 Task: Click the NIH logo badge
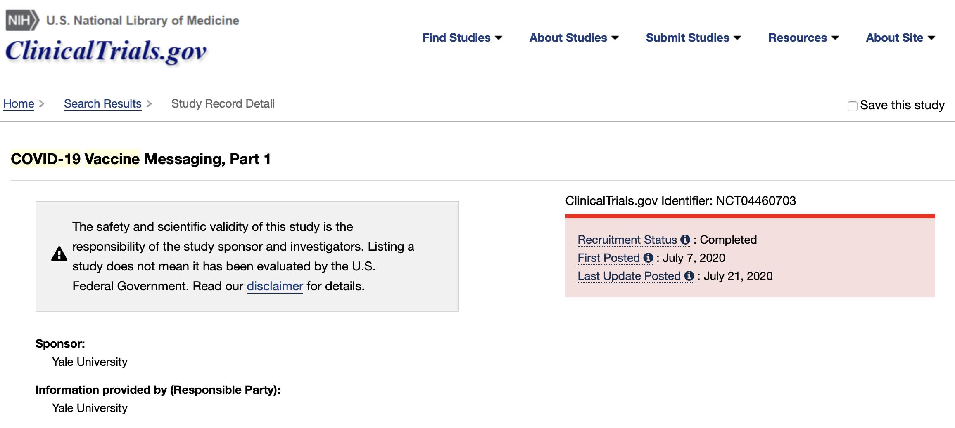(22, 20)
